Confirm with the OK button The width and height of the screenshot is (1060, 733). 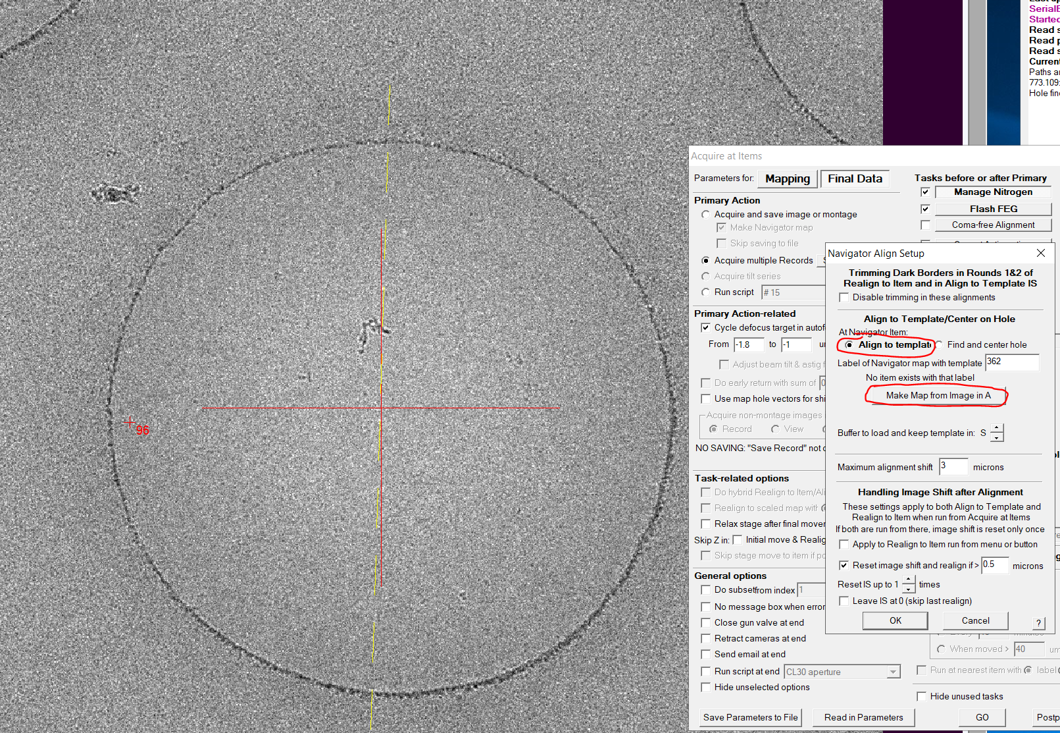click(896, 621)
